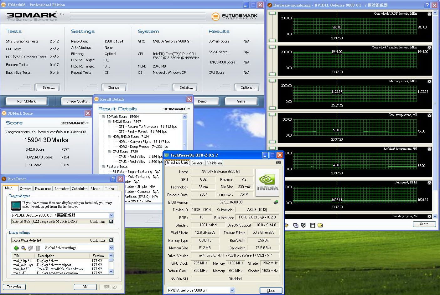Click upper slider handle of Memory clock graph
This screenshot has height=295, width=440.
(x=272, y=81)
